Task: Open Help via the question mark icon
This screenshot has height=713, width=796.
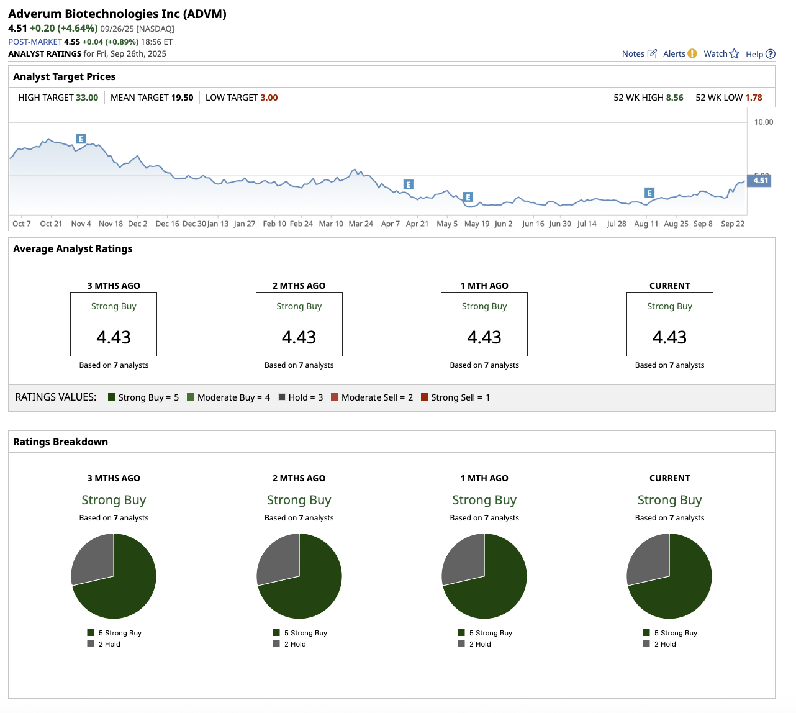Action: coord(771,54)
